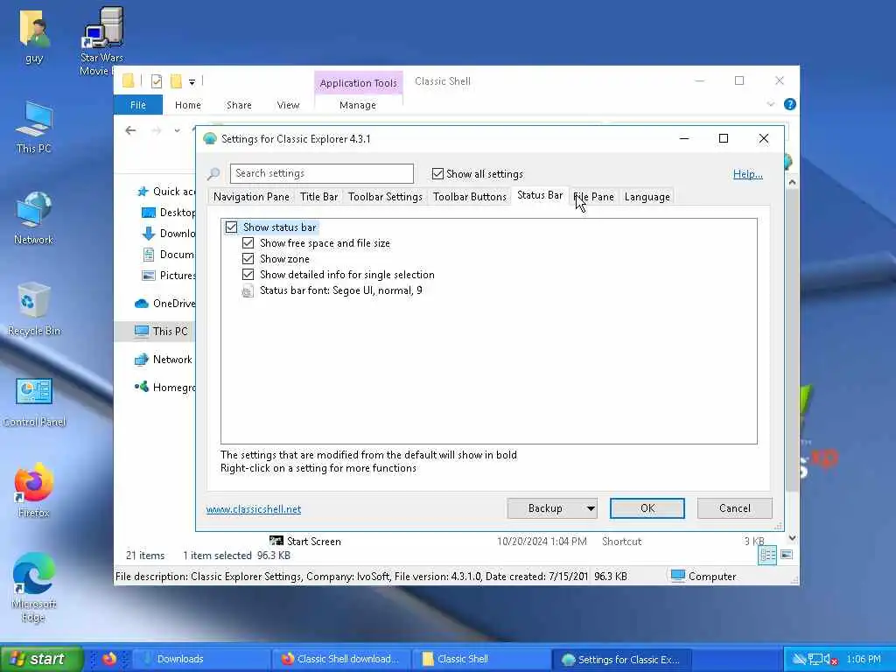The image size is (896, 672).
Task: Open the File menu in Explorer
Action: coord(138,105)
